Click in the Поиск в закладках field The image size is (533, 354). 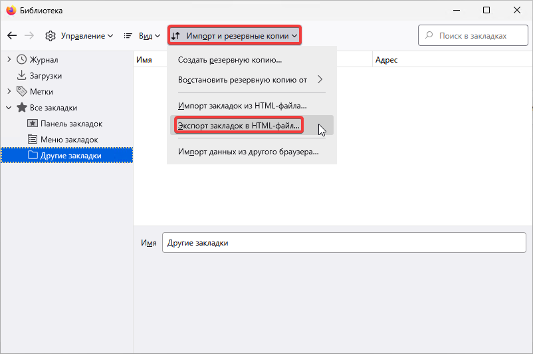(475, 36)
